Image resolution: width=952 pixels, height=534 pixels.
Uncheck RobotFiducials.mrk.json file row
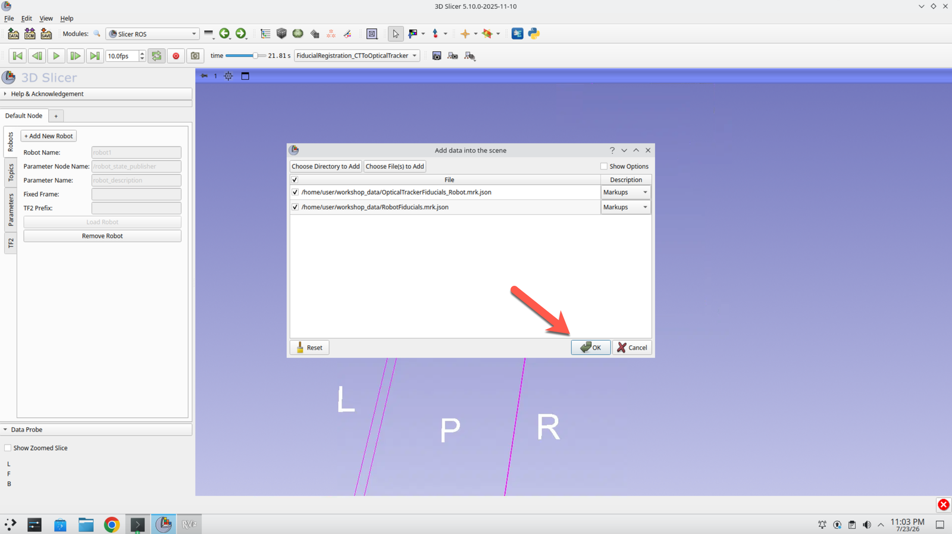(295, 207)
